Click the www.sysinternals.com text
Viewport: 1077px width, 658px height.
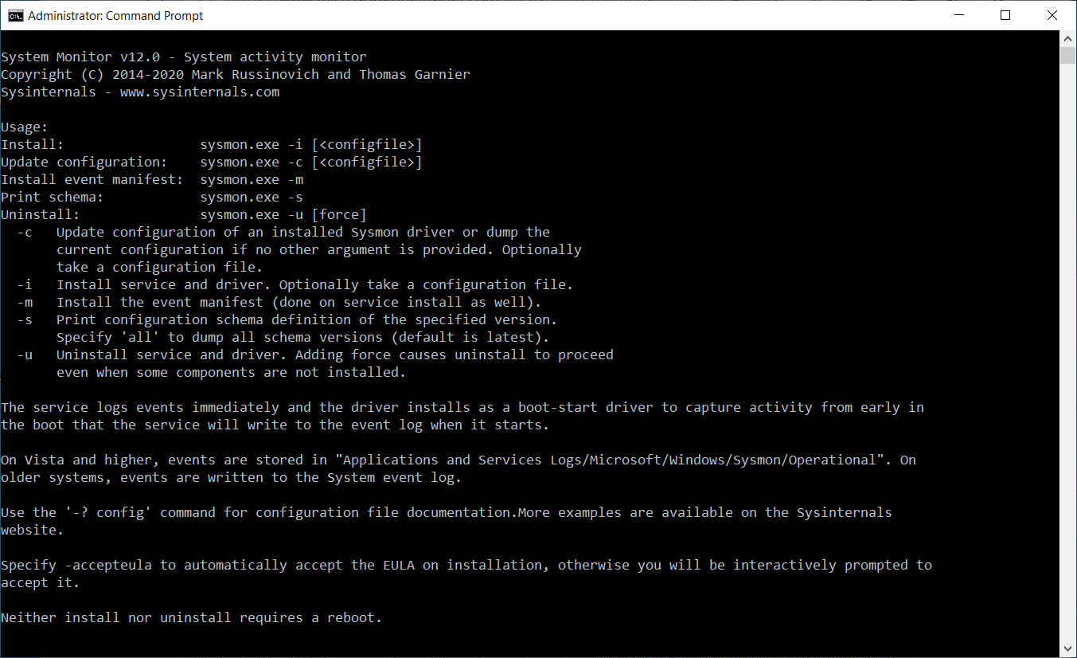(200, 92)
